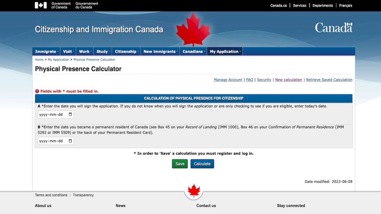Expand the Citizenship menu
381x214 pixels.
point(126,51)
